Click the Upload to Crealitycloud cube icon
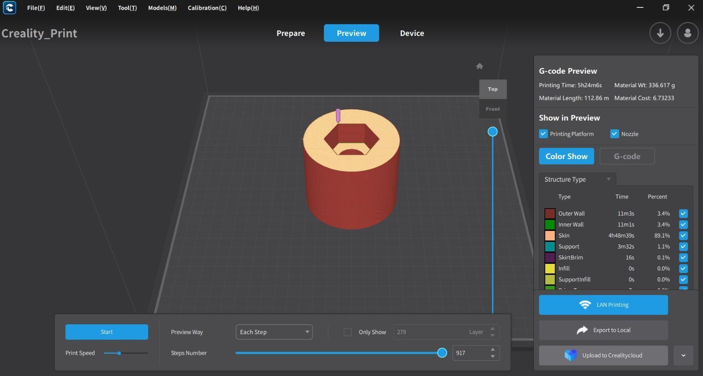Image resolution: width=703 pixels, height=376 pixels. [571, 355]
